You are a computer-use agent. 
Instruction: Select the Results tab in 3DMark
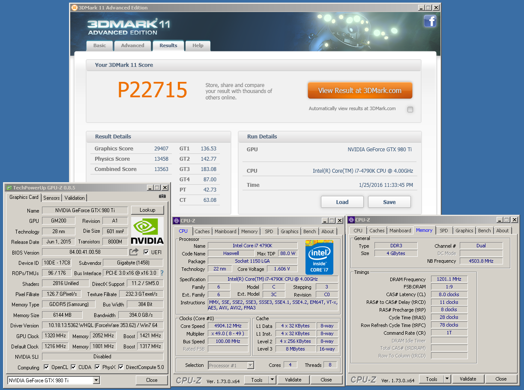click(x=168, y=45)
